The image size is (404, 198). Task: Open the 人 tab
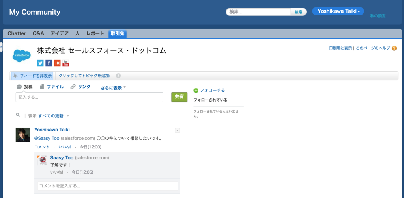(77, 33)
